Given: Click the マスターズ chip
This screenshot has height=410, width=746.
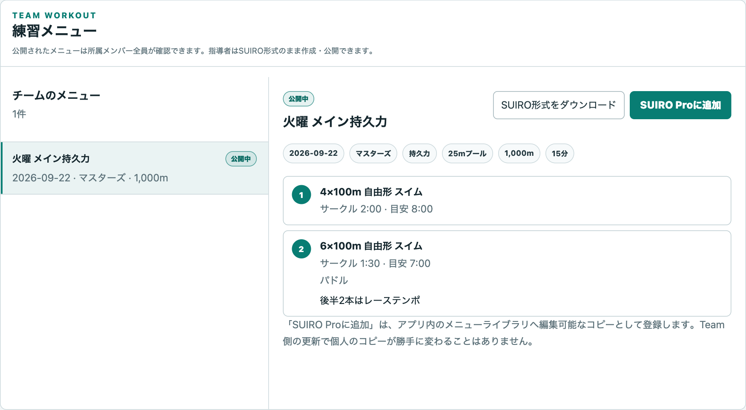Looking at the screenshot, I should 373,153.
